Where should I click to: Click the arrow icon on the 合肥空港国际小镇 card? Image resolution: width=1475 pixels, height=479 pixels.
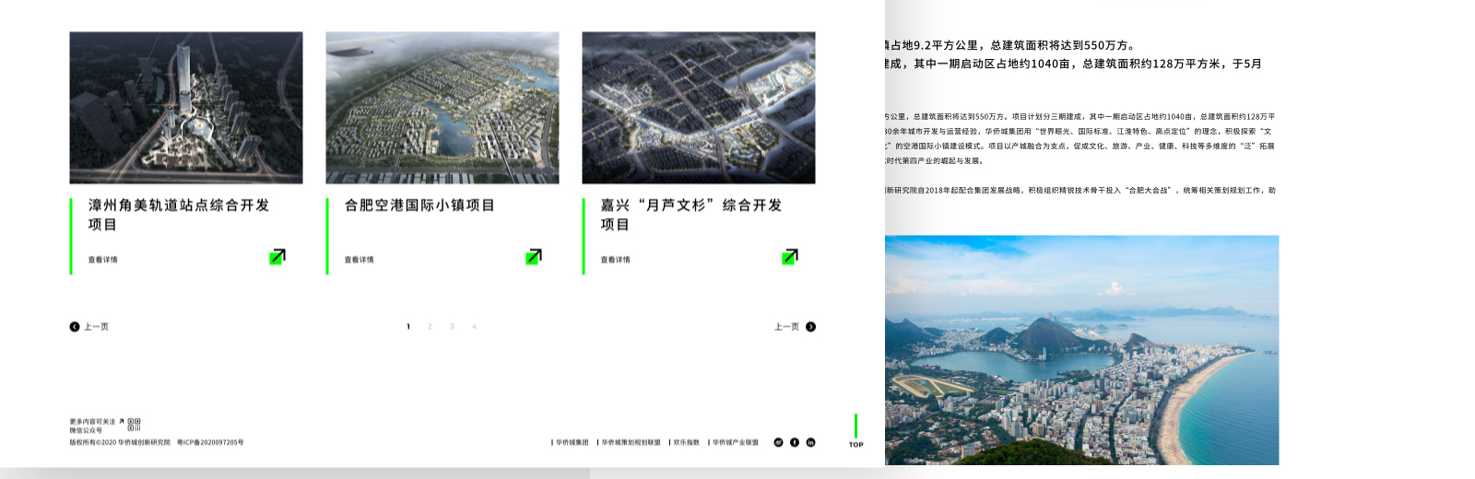click(x=533, y=256)
